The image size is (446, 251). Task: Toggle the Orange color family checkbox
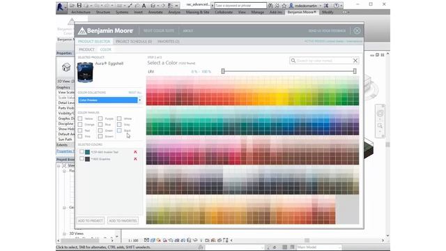point(80,124)
